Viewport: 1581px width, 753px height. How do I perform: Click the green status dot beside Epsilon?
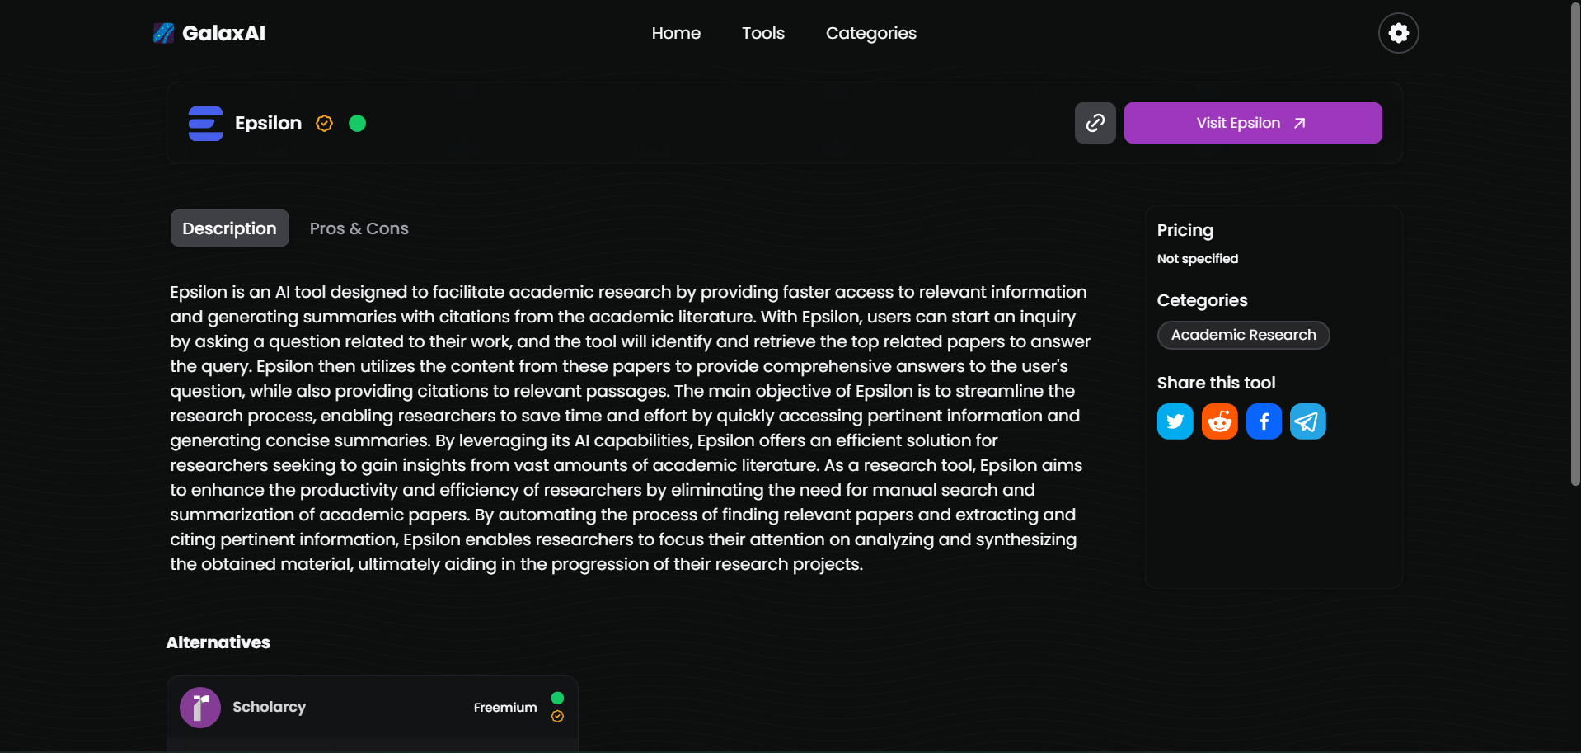click(x=357, y=123)
